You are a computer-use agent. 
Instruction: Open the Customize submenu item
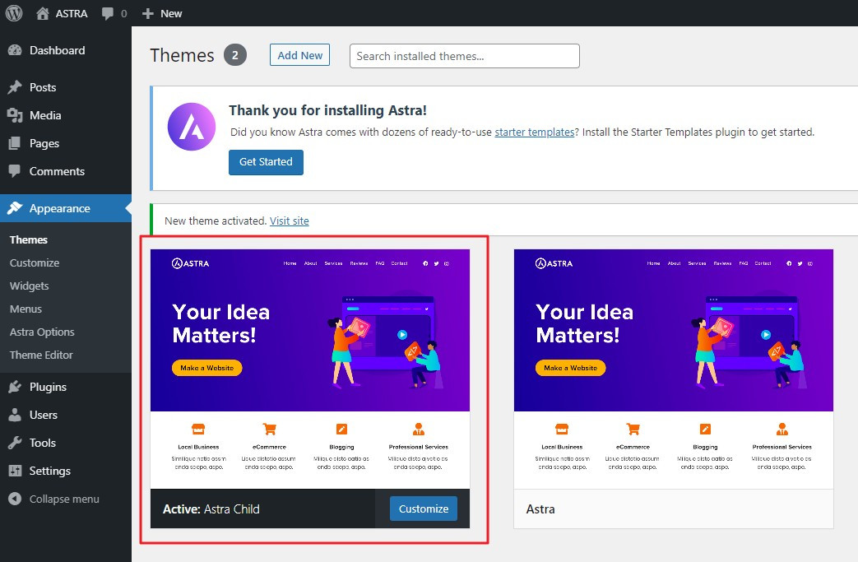pos(35,262)
